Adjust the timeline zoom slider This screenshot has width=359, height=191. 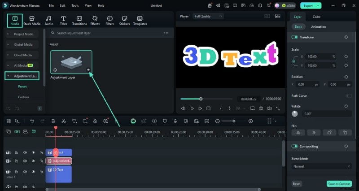234,121
